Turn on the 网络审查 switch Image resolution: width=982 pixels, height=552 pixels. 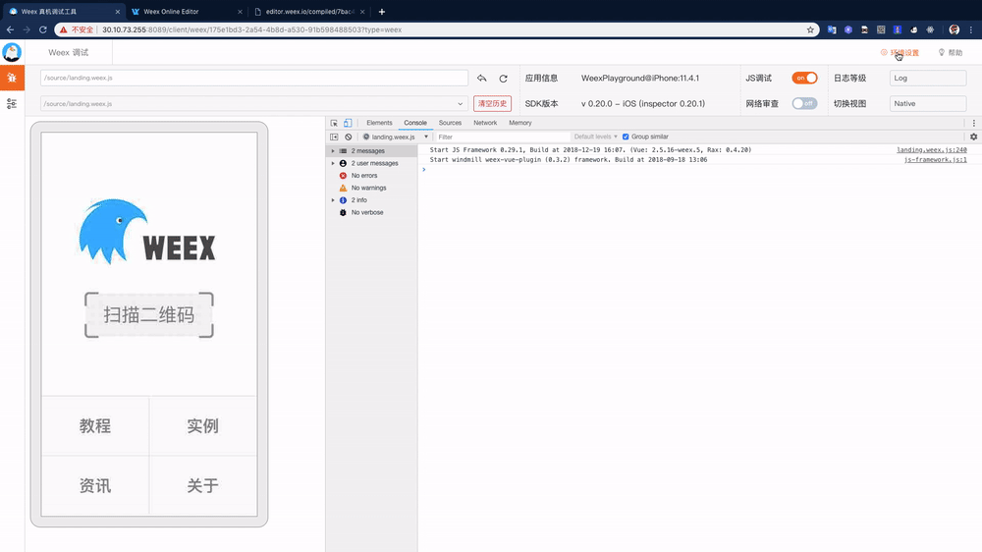pyautogui.click(x=804, y=103)
